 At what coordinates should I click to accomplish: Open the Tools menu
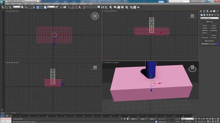(x=13, y=4)
